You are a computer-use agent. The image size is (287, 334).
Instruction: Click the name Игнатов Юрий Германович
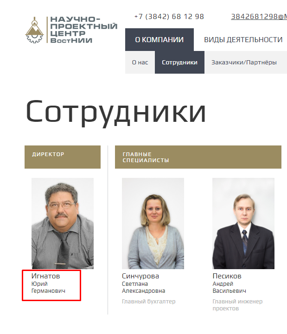[x=48, y=283]
